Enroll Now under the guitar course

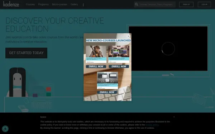[96, 66]
